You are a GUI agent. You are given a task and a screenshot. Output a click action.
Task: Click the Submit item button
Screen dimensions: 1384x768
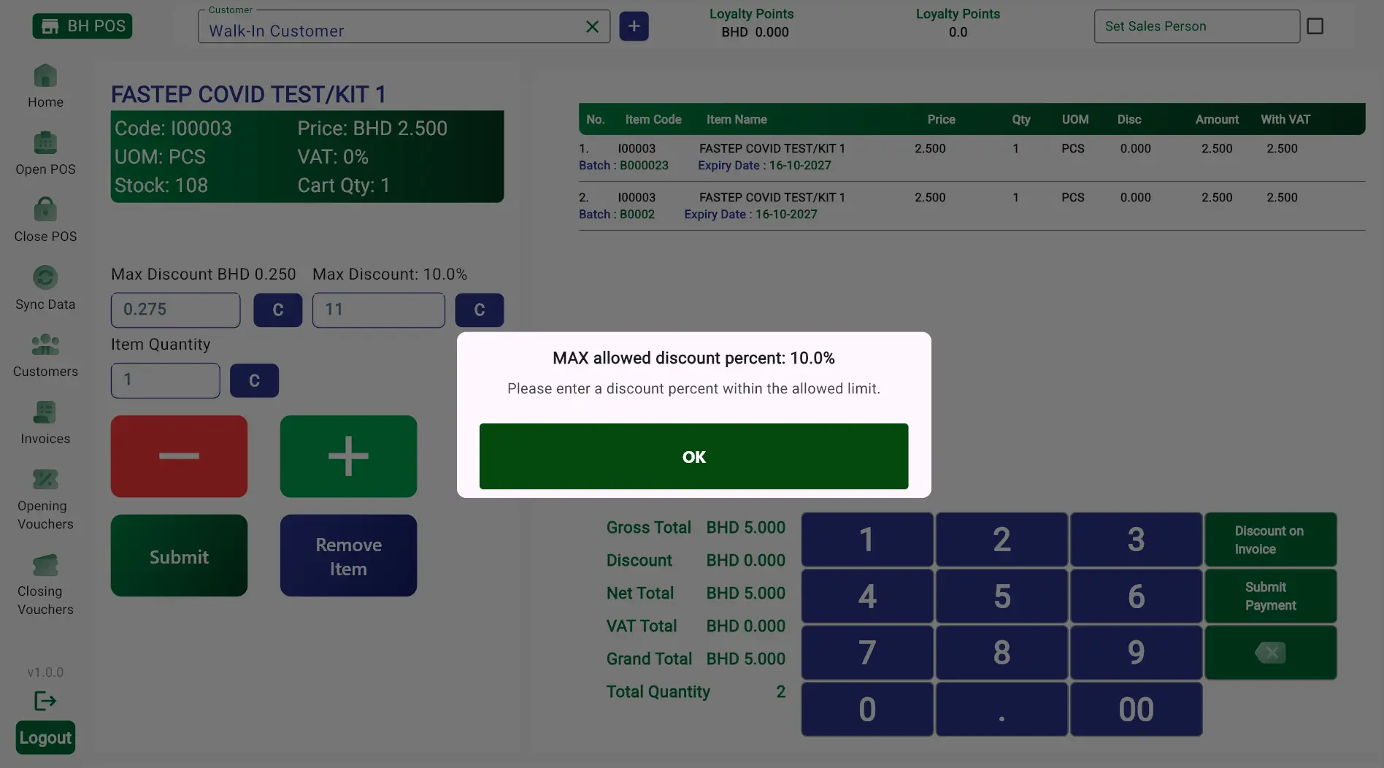(179, 556)
